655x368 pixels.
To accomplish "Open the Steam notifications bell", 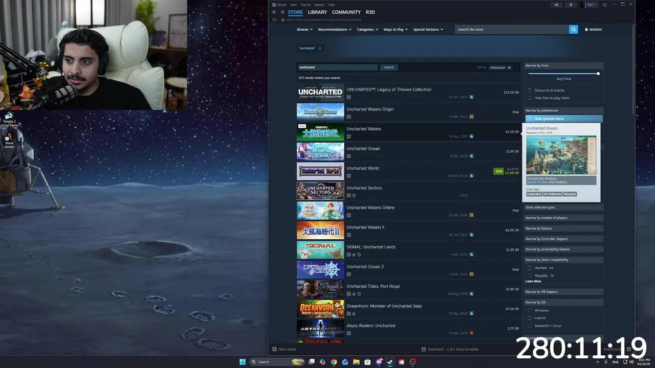I will (571, 5).
